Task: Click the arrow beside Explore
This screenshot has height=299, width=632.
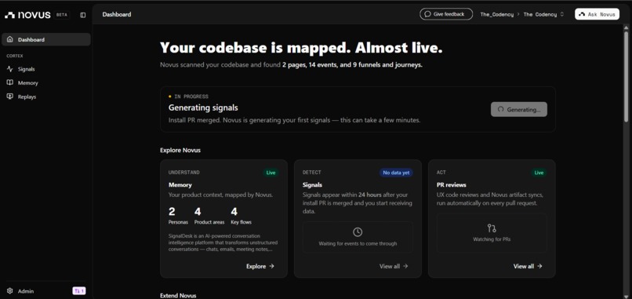Action: [x=271, y=266]
